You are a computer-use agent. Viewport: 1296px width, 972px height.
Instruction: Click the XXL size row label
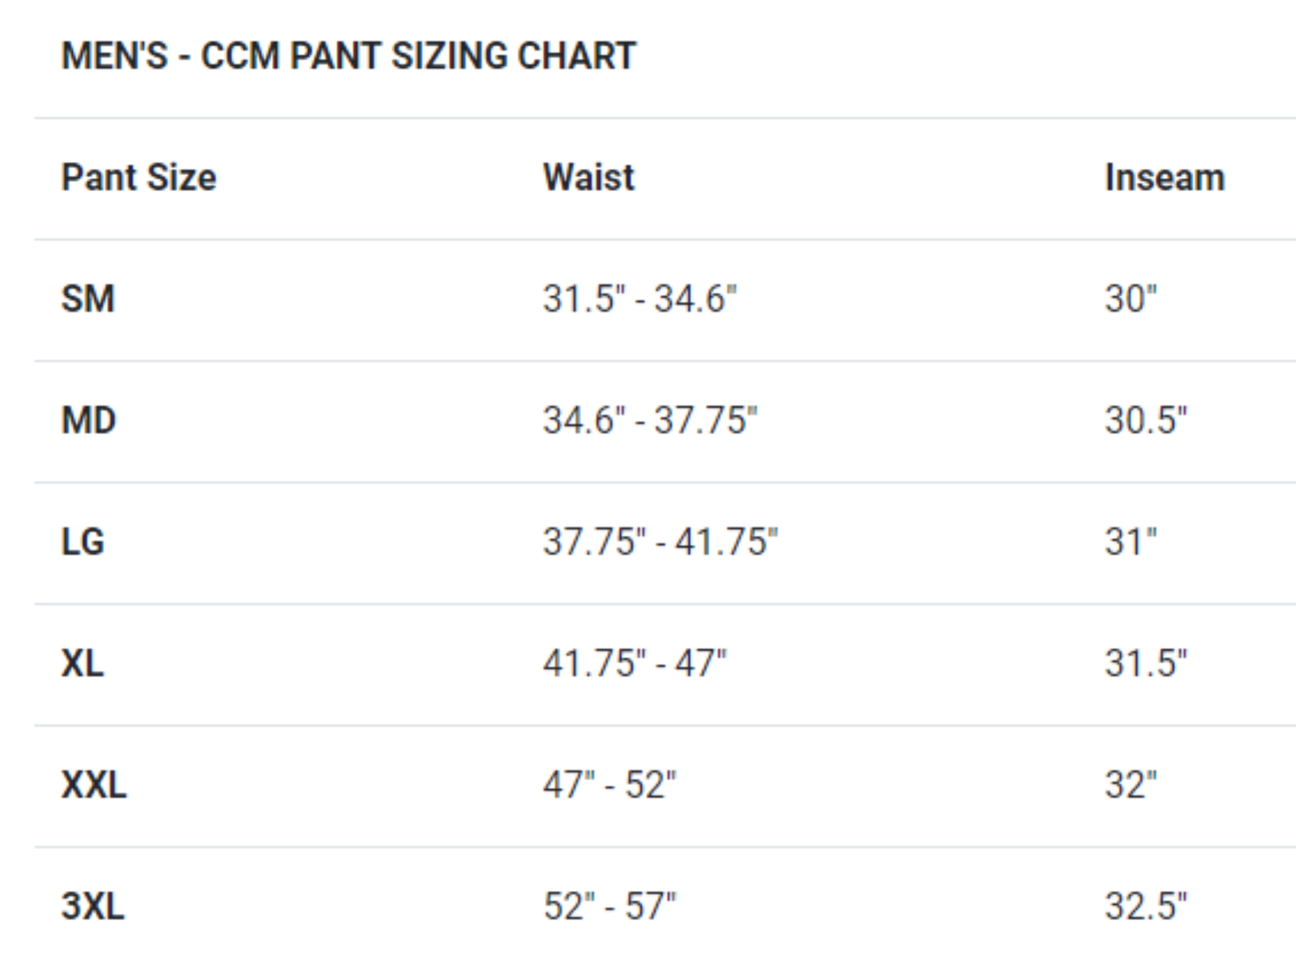click(94, 785)
